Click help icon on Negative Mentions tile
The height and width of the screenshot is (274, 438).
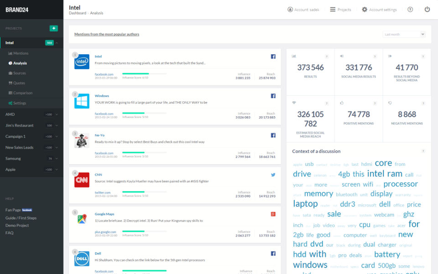(x=423, y=103)
